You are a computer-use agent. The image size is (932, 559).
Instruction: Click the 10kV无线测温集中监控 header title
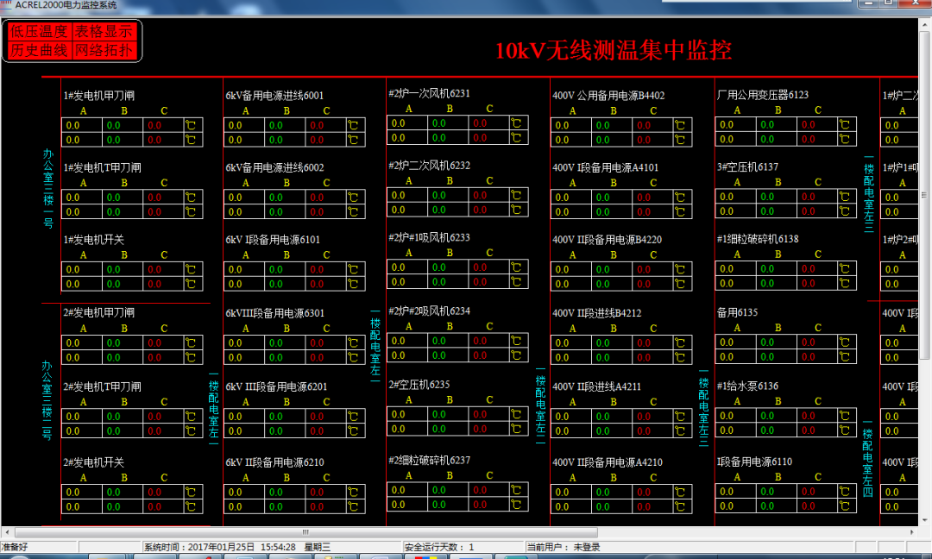point(613,51)
